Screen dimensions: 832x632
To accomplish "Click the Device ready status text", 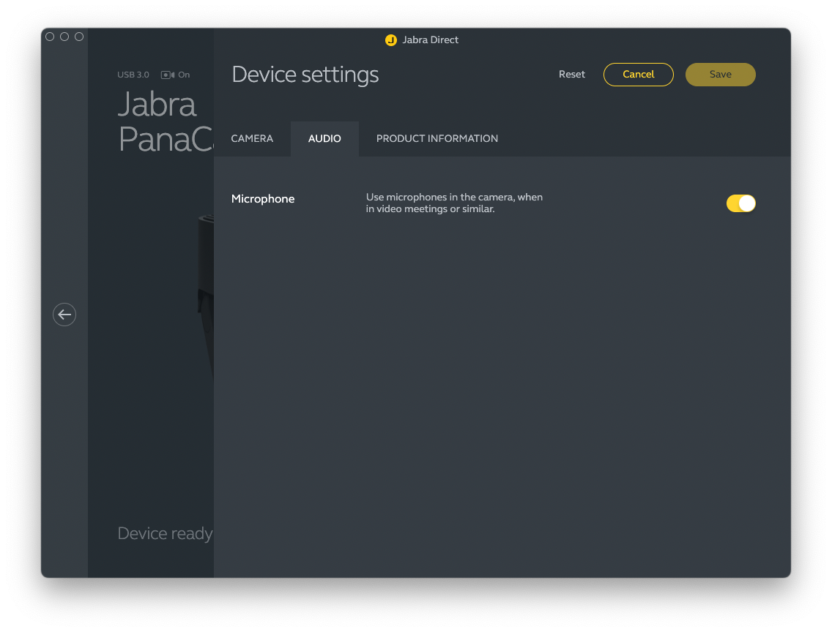I will tap(165, 533).
